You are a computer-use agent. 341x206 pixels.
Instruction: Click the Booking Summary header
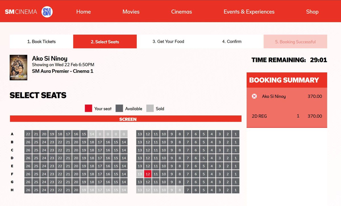tap(287, 80)
